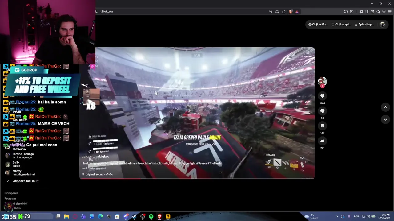Open Microsoft Edge from the taskbar
Screen dimensions: 394x221
pyautogui.click(x=100, y=216)
